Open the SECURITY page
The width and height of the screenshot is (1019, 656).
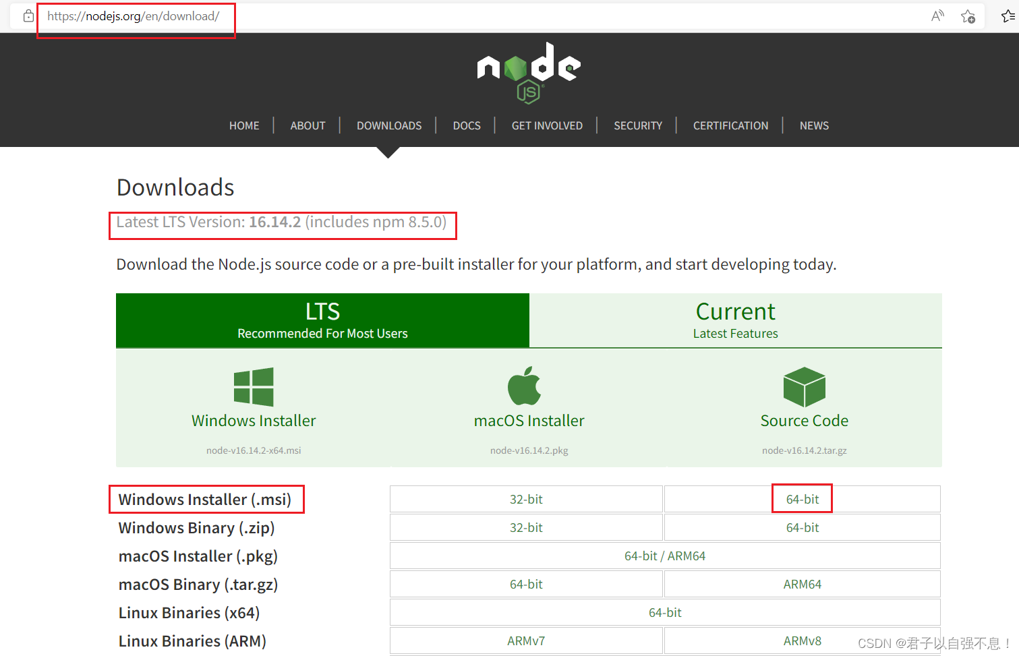click(638, 125)
